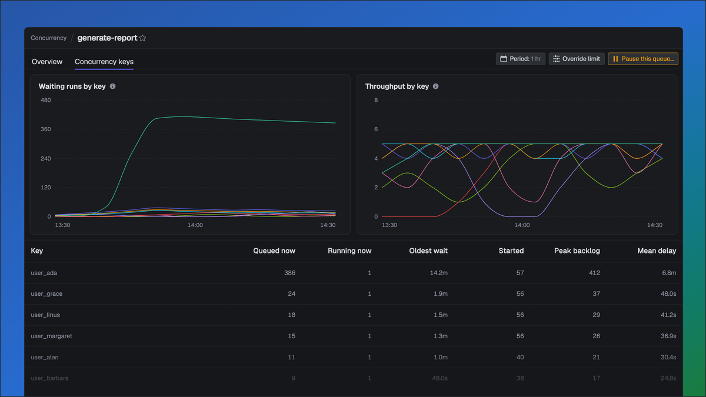
Task: Sort by the Mean delay column
Action: pos(657,251)
